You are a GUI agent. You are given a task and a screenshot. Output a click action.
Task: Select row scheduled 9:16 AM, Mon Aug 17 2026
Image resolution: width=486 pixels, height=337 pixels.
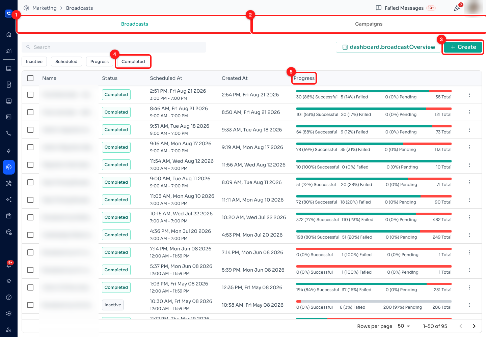30,147
